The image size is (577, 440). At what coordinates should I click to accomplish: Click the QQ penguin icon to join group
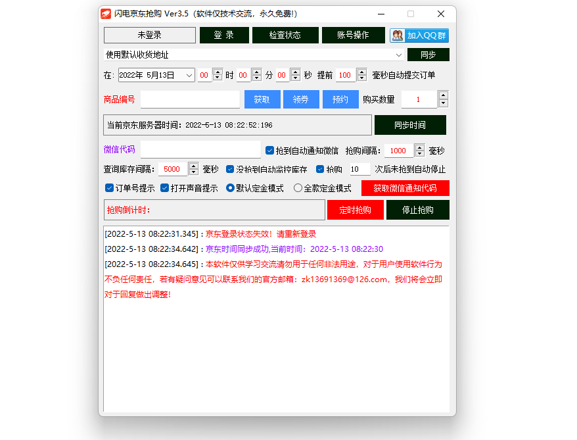pyautogui.click(x=398, y=36)
